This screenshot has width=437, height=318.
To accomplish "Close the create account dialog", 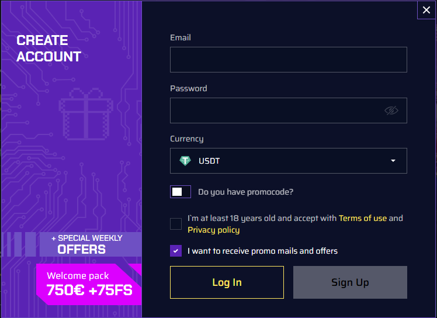I will tap(426, 10).
